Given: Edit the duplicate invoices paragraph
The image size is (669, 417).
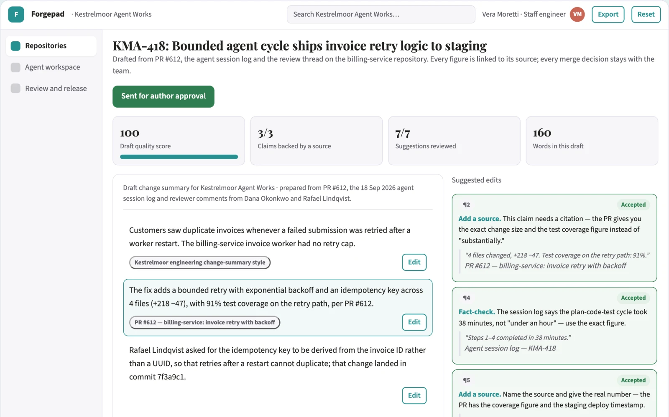Looking at the screenshot, I should pyautogui.click(x=414, y=262).
